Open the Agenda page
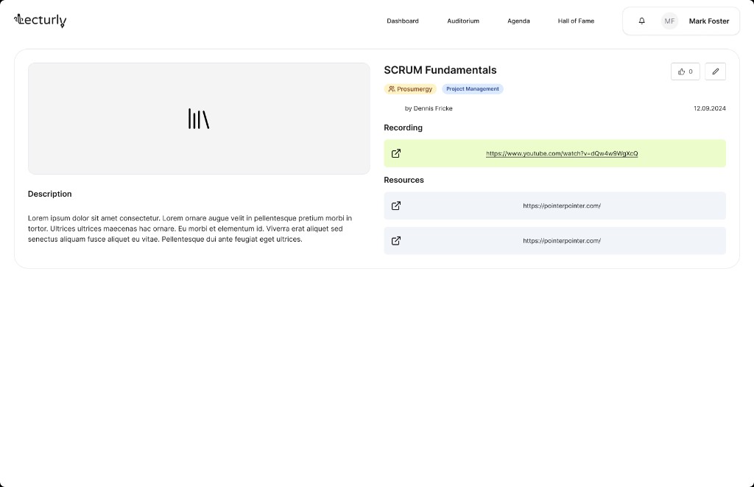 click(518, 21)
